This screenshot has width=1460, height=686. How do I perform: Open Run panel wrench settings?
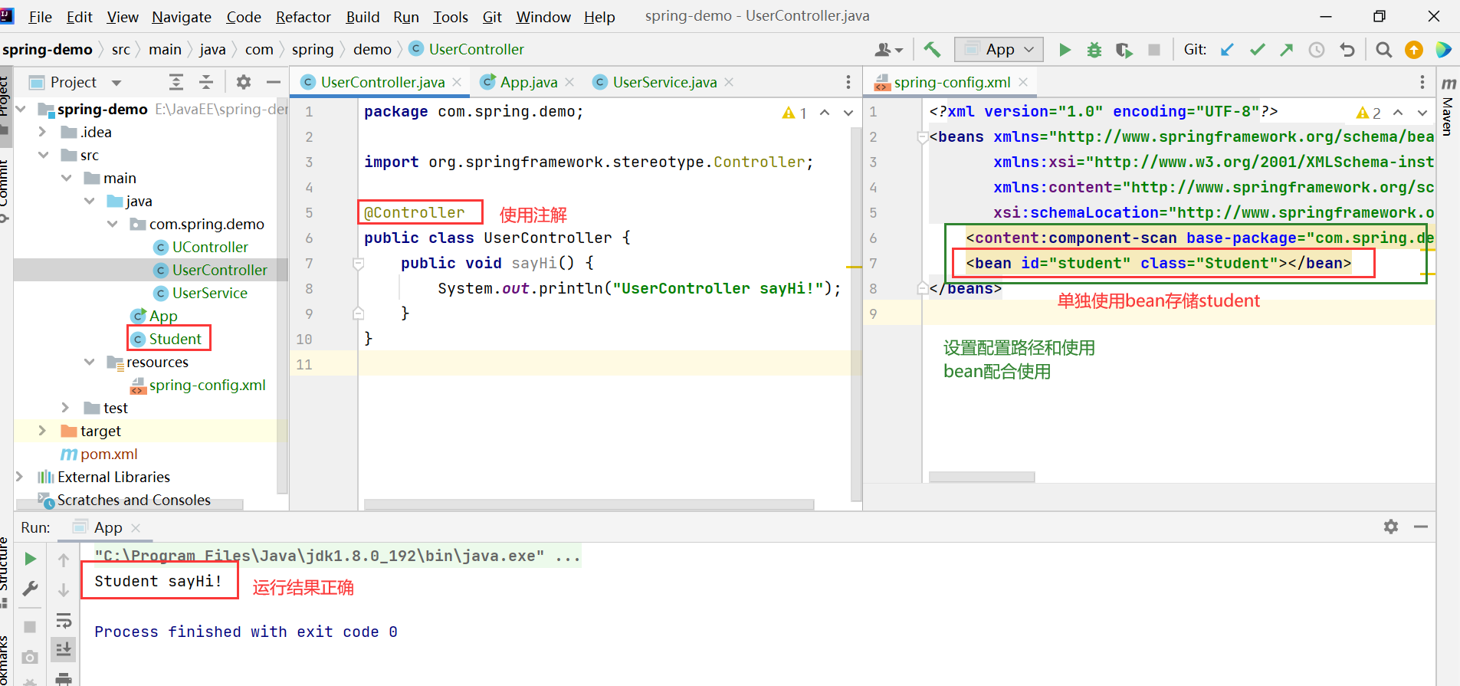[x=30, y=589]
